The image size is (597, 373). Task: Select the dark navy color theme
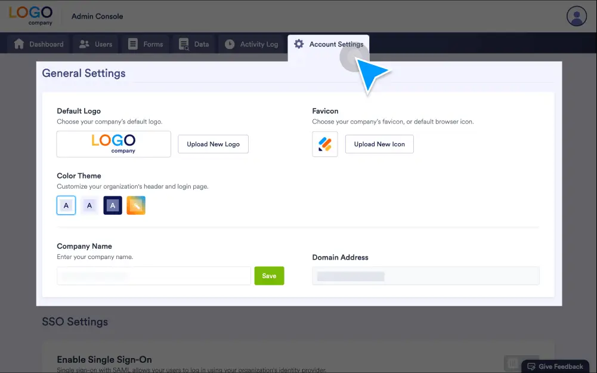tap(113, 205)
